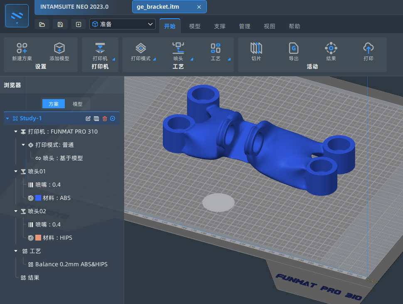This screenshot has width=403, height=304.
Task: Open the 支撑 ribbon tab
Action: coord(220,26)
